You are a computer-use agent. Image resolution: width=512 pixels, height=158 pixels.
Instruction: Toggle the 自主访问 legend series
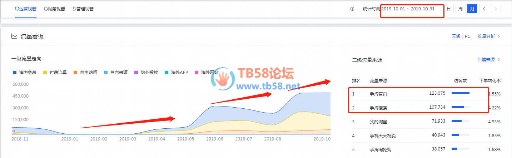(x=85, y=73)
